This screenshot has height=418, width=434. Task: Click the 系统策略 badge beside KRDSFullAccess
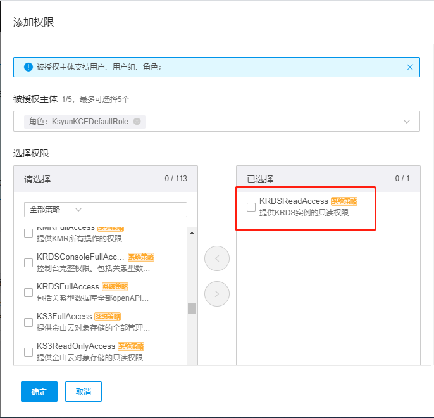pyautogui.click(x=115, y=286)
